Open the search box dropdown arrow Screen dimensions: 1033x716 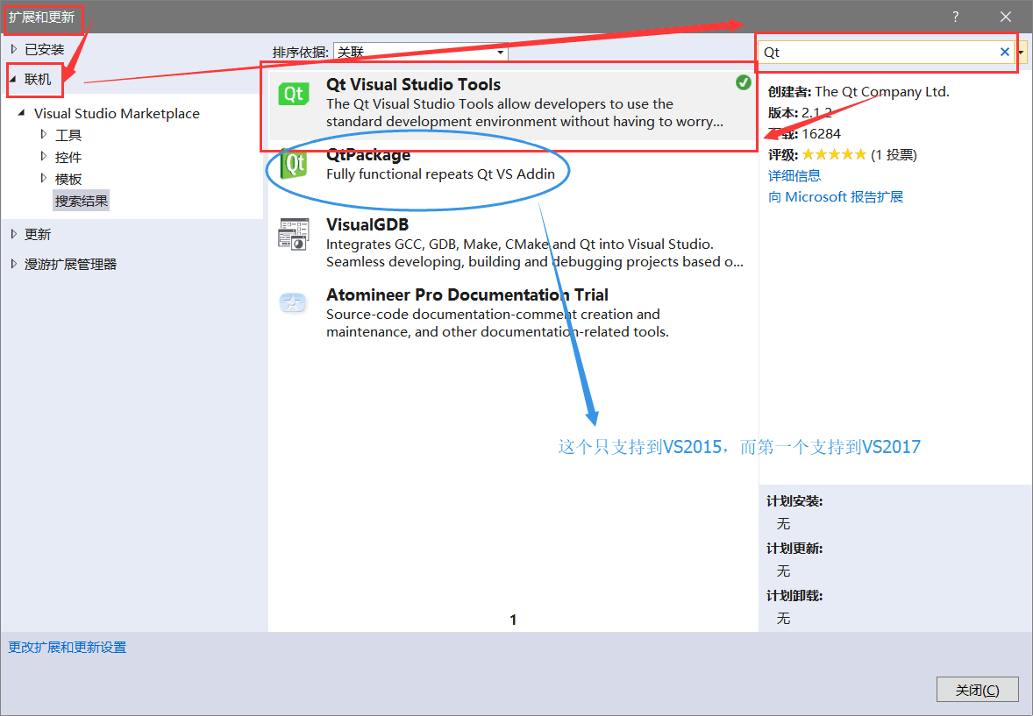(x=1021, y=52)
